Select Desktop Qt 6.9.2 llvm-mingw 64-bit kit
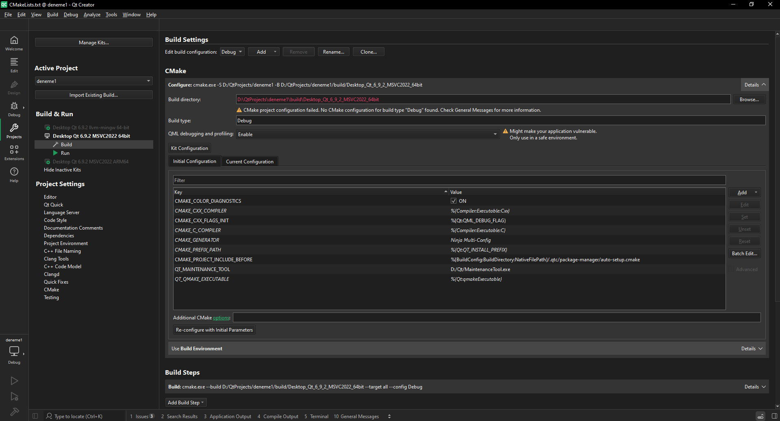Screen dimensions: 780x421 [91, 128]
